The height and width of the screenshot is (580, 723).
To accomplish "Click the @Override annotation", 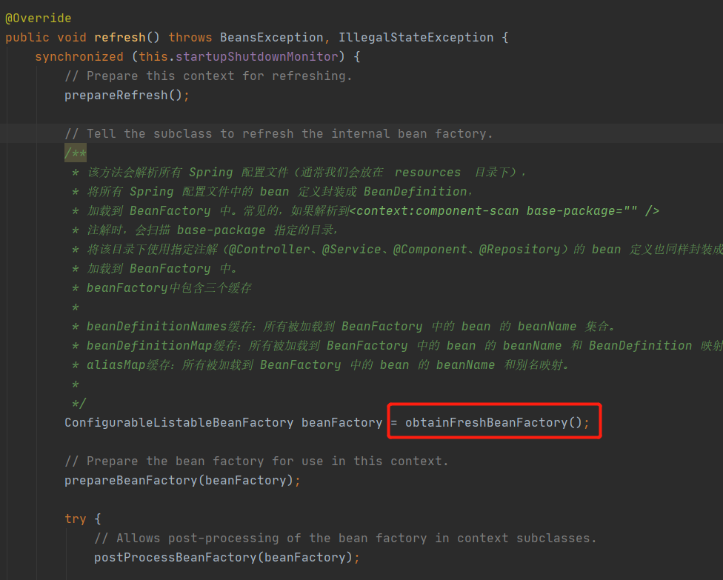I will coord(39,19).
